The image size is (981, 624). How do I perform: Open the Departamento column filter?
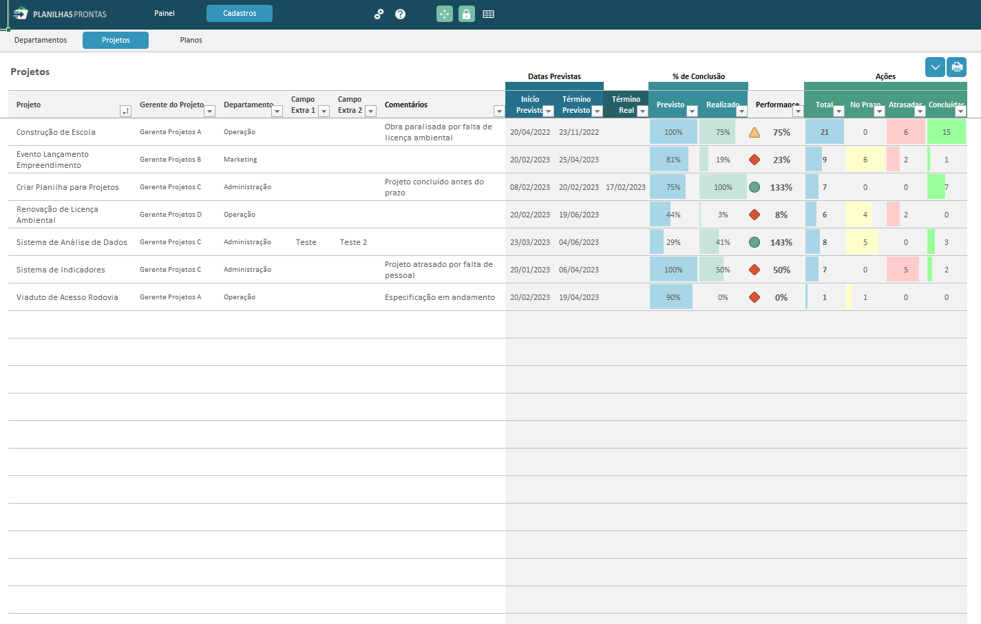coord(277,111)
